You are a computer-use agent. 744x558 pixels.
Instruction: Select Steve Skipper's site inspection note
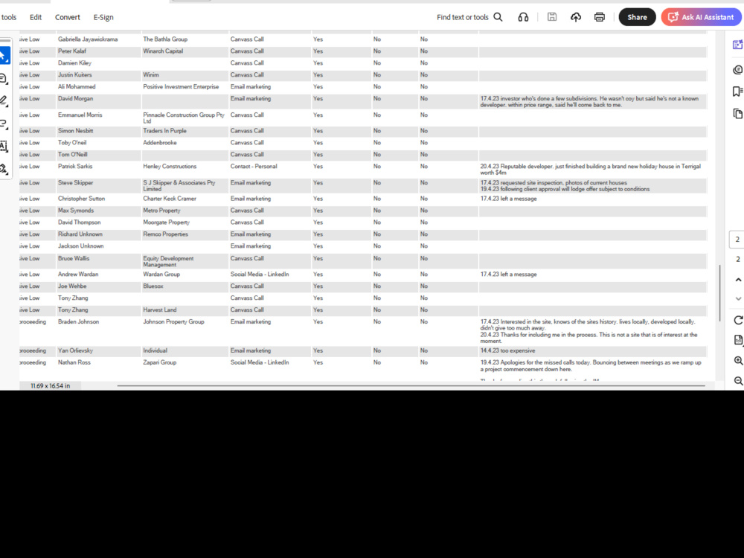pos(565,186)
